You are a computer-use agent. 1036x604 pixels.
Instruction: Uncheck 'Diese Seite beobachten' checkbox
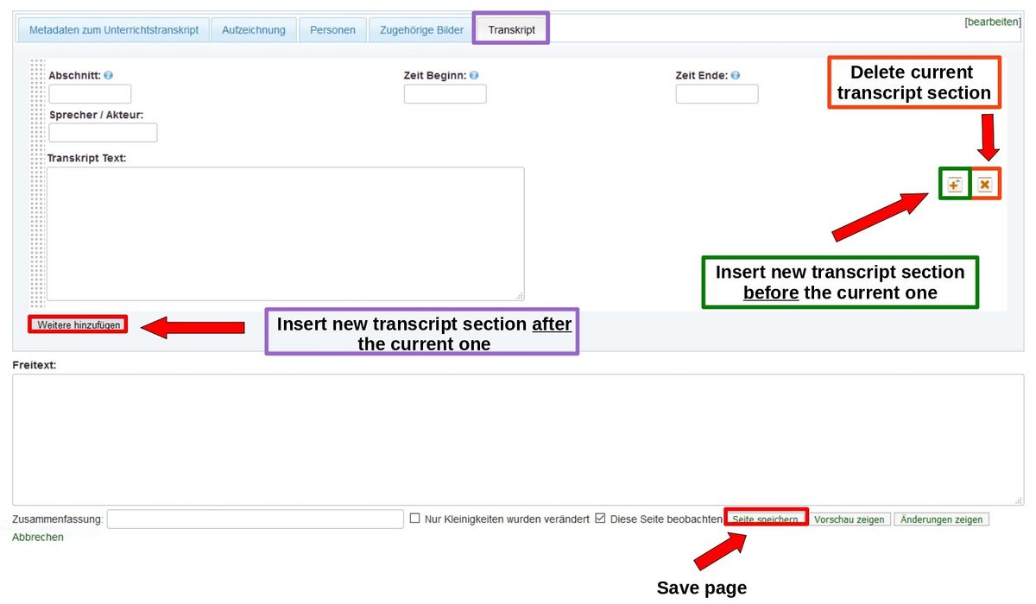click(601, 519)
